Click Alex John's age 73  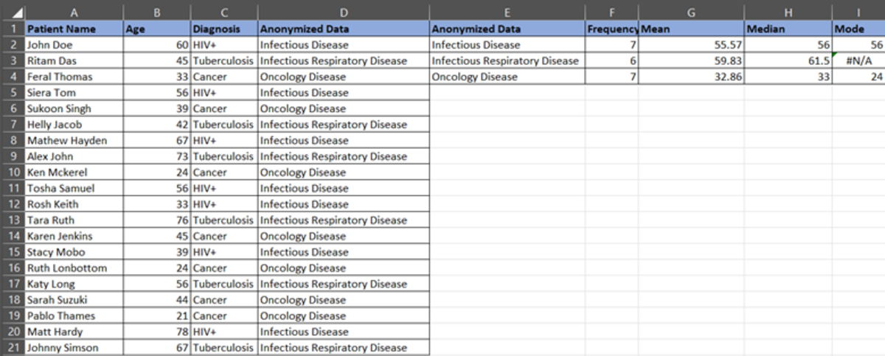point(157,156)
